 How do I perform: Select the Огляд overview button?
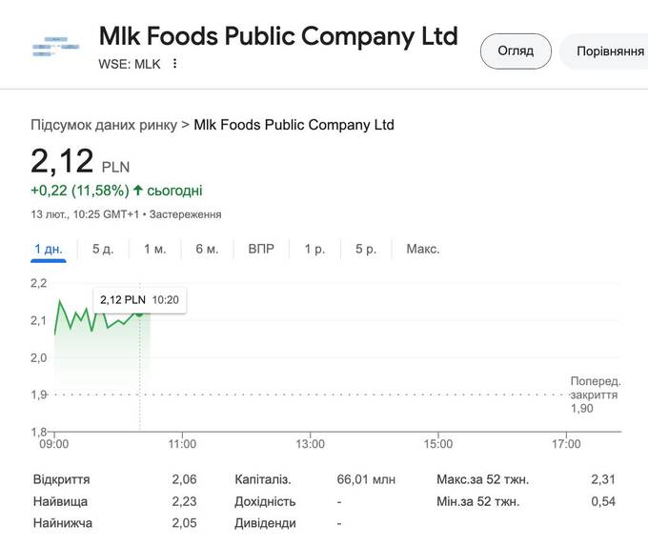[x=516, y=51]
